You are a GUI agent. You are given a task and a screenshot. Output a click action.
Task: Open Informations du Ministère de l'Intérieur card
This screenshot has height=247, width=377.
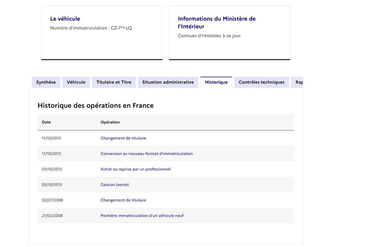coord(229,33)
